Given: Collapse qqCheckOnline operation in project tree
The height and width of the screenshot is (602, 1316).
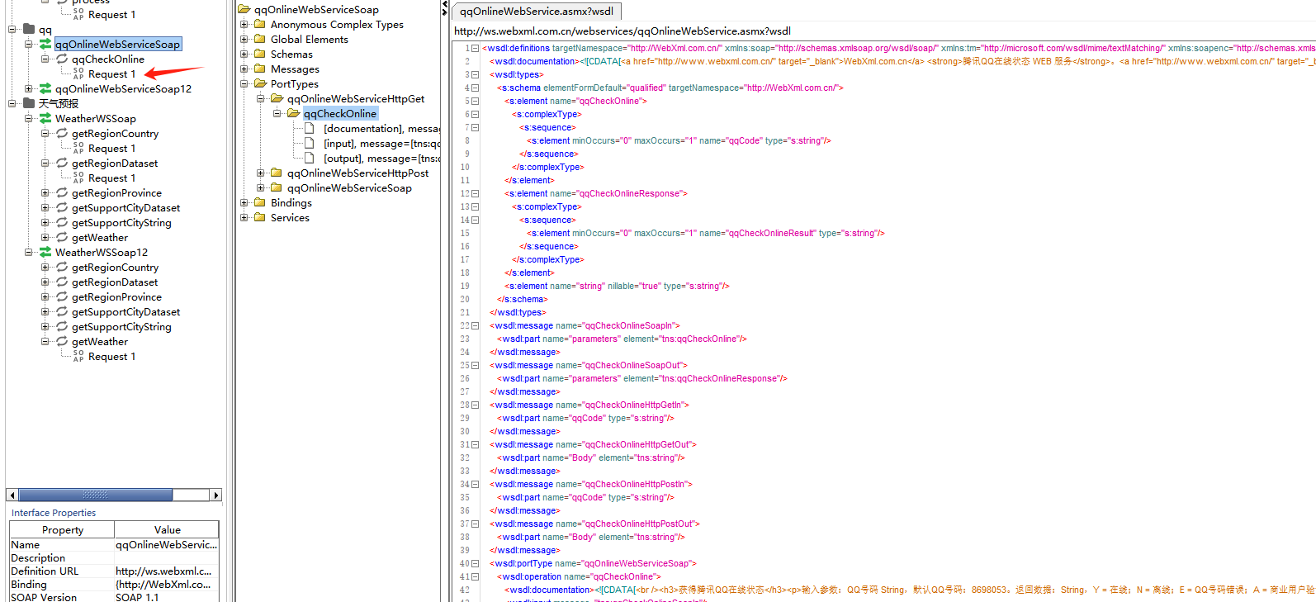Looking at the screenshot, I should click(x=45, y=59).
